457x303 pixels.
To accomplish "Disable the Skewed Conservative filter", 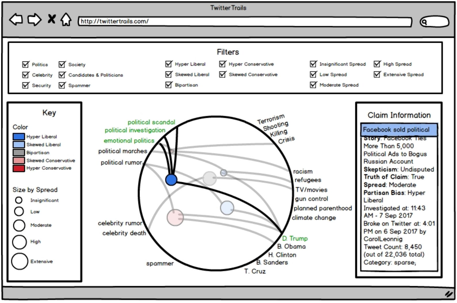I will tap(222, 74).
